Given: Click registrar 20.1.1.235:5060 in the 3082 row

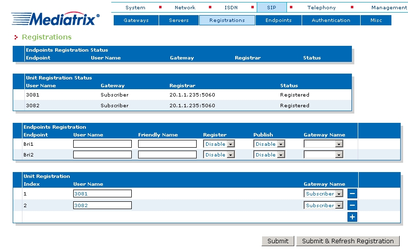Looking at the screenshot, I should pos(192,105).
